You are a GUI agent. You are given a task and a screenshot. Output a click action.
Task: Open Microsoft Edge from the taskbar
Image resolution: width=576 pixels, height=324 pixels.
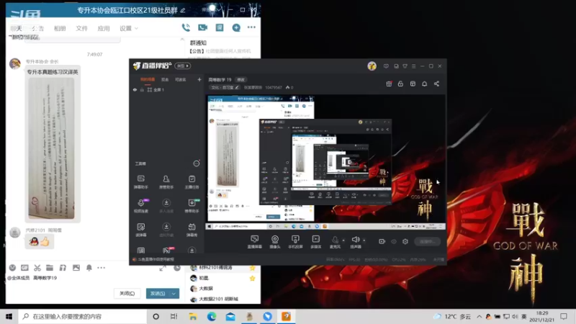(212, 316)
